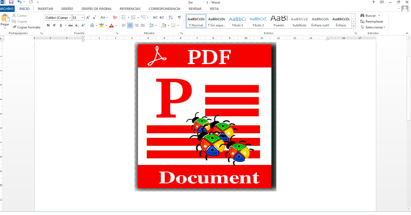Select the Sin espaciado style
Screen dimensions: 411x215
pos(217,21)
